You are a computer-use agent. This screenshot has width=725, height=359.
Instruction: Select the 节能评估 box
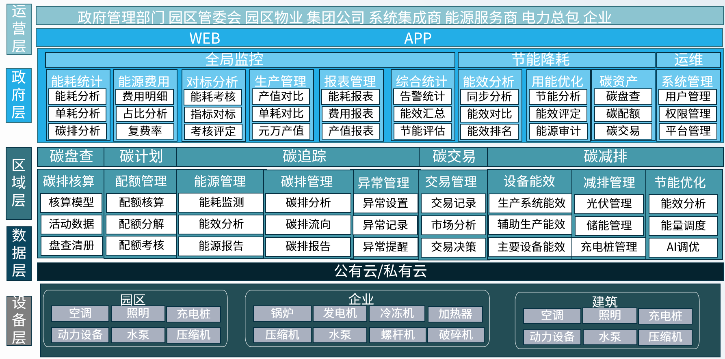point(422,131)
